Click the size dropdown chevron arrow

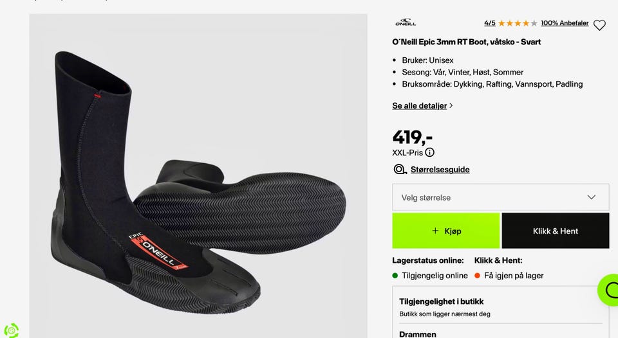click(x=591, y=197)
